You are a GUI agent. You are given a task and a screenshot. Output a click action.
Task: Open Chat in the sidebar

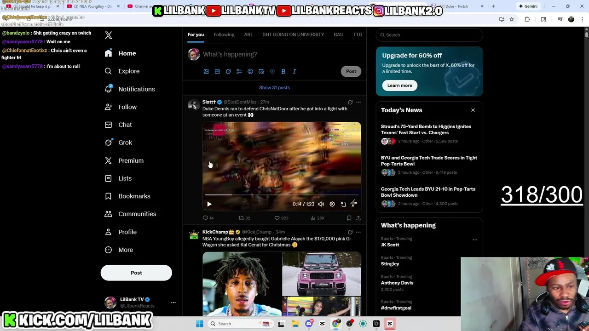pos(118,125)
